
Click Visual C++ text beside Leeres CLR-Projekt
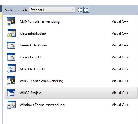(x=120, y=45)
